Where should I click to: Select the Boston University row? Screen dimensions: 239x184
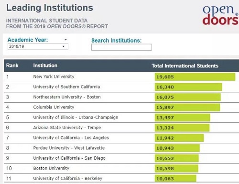[x=121, y=168]
